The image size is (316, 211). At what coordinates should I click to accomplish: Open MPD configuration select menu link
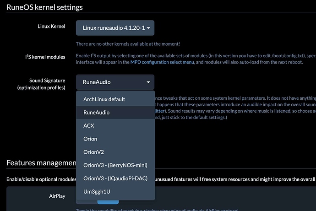tap(162, 62)
